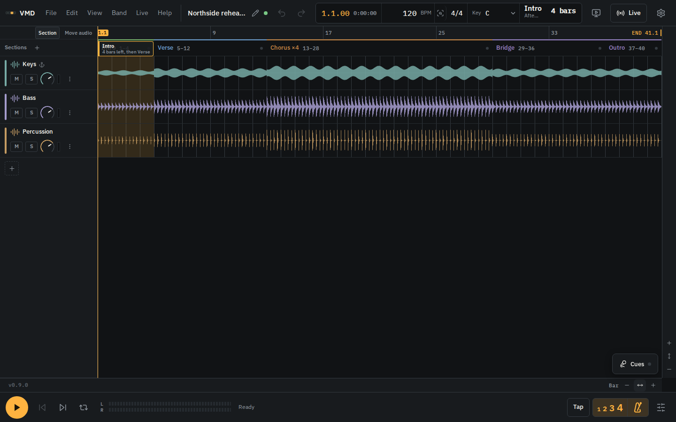Click the VMD app logo
The image size is (676, 422).
[20, 13]
